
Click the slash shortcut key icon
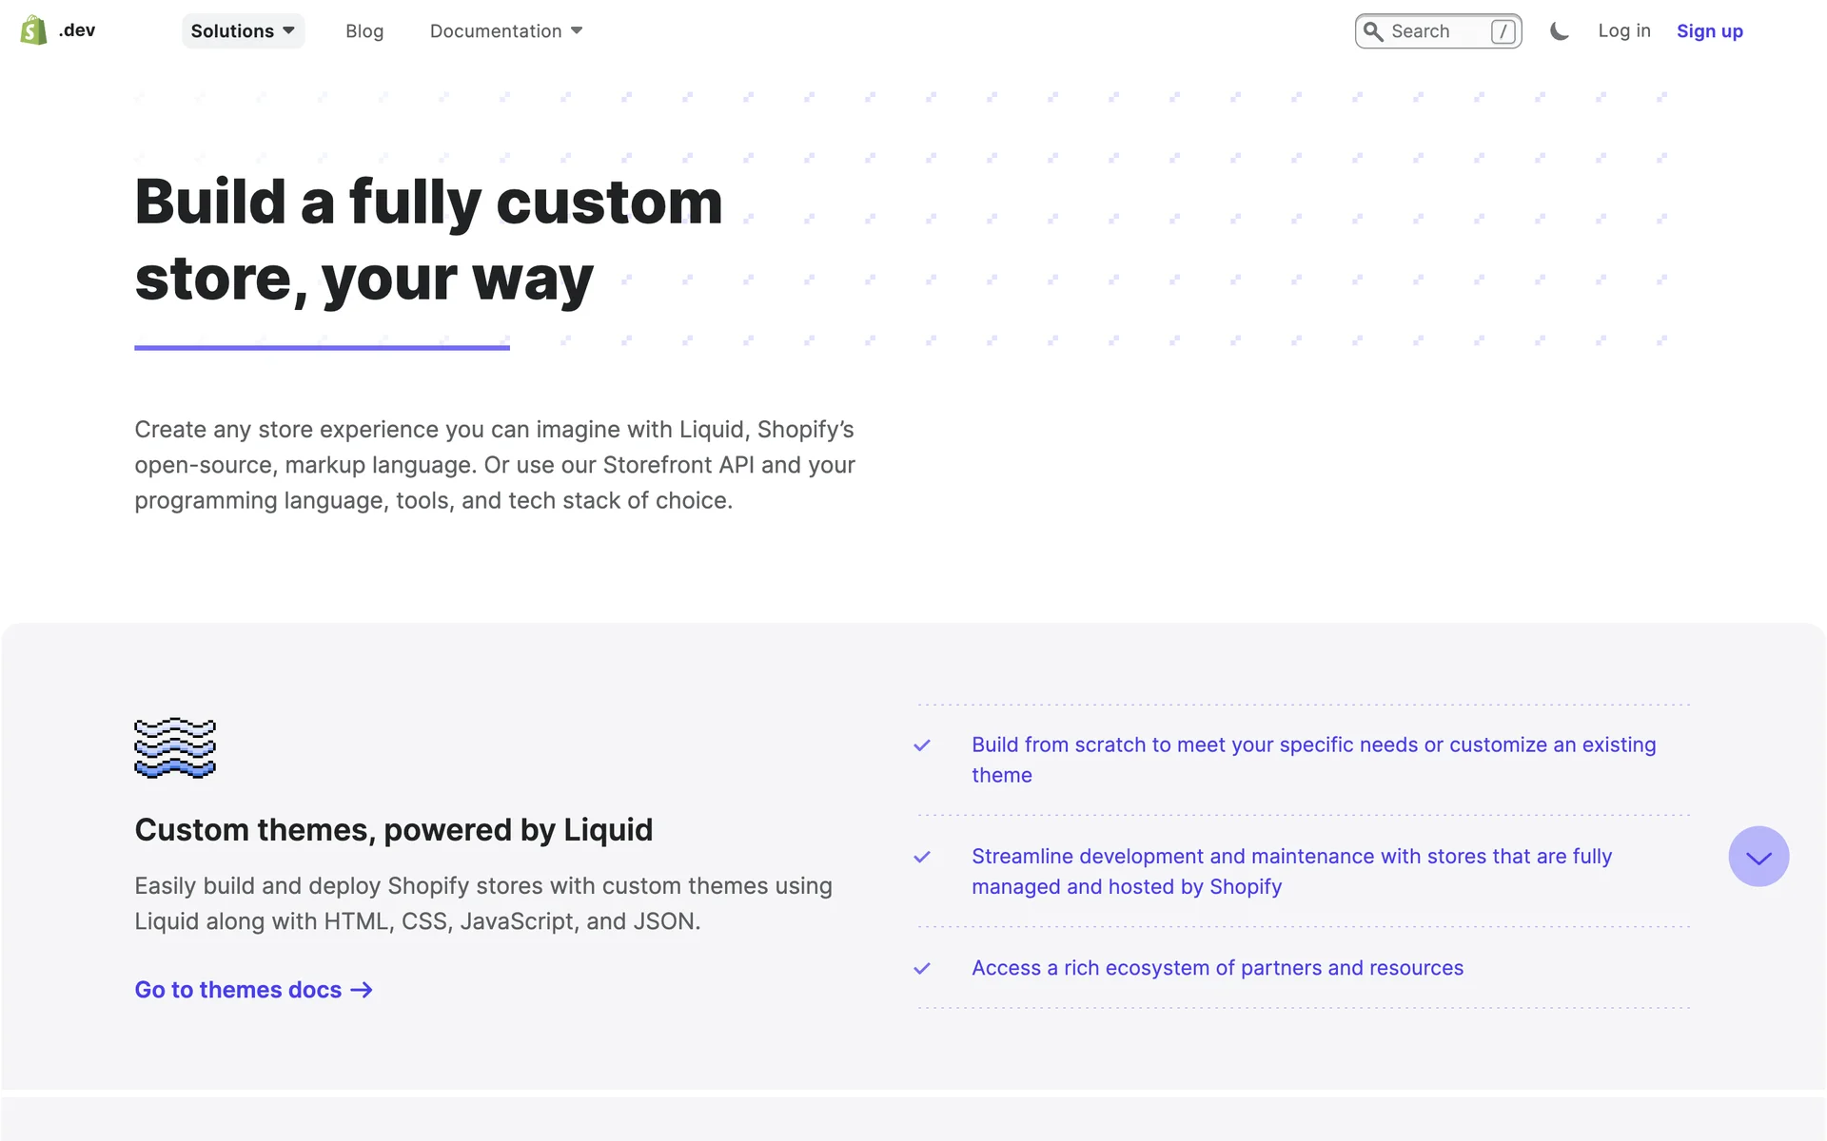tap(1503, 31)
